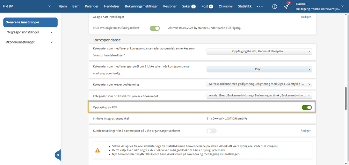Viewport: 349px width, 165px height.
Task: Expand the Flyt BV organisation dropdown
Action: (49, 6)
